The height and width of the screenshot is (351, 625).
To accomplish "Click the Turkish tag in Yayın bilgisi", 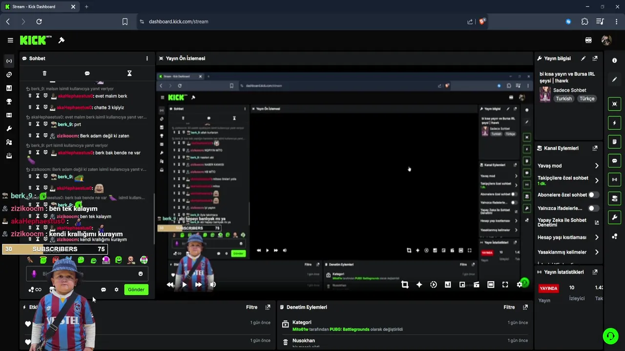I will click(563, 98).
